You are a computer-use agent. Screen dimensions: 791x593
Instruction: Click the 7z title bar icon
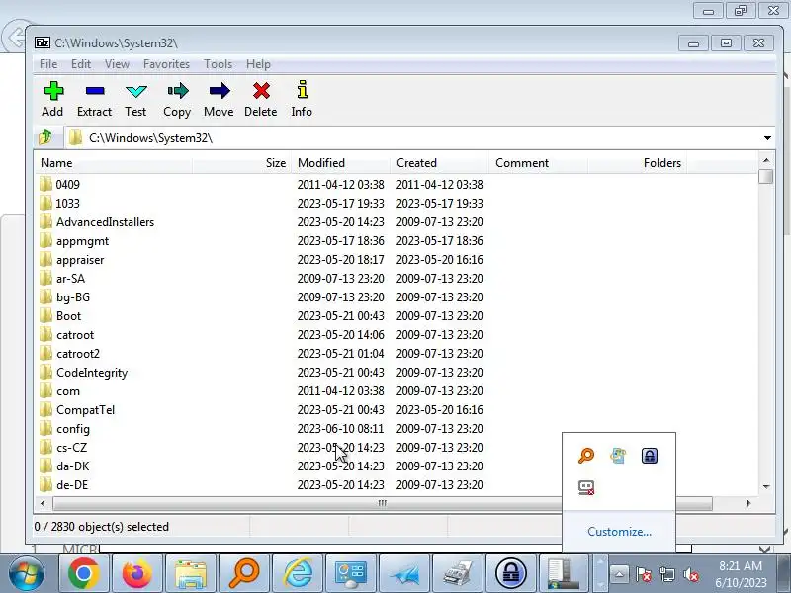click(43, 42)
